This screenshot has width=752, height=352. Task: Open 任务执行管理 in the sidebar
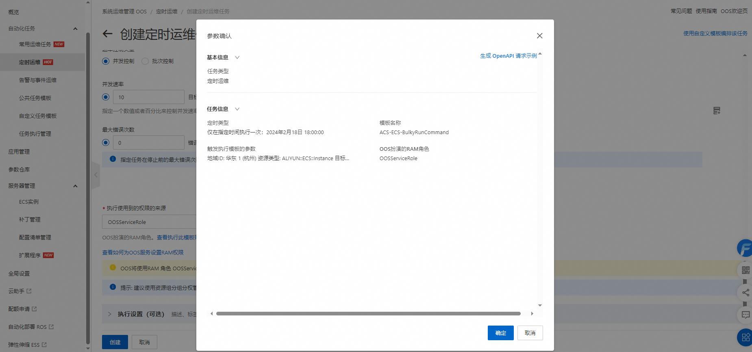[35, 134]
